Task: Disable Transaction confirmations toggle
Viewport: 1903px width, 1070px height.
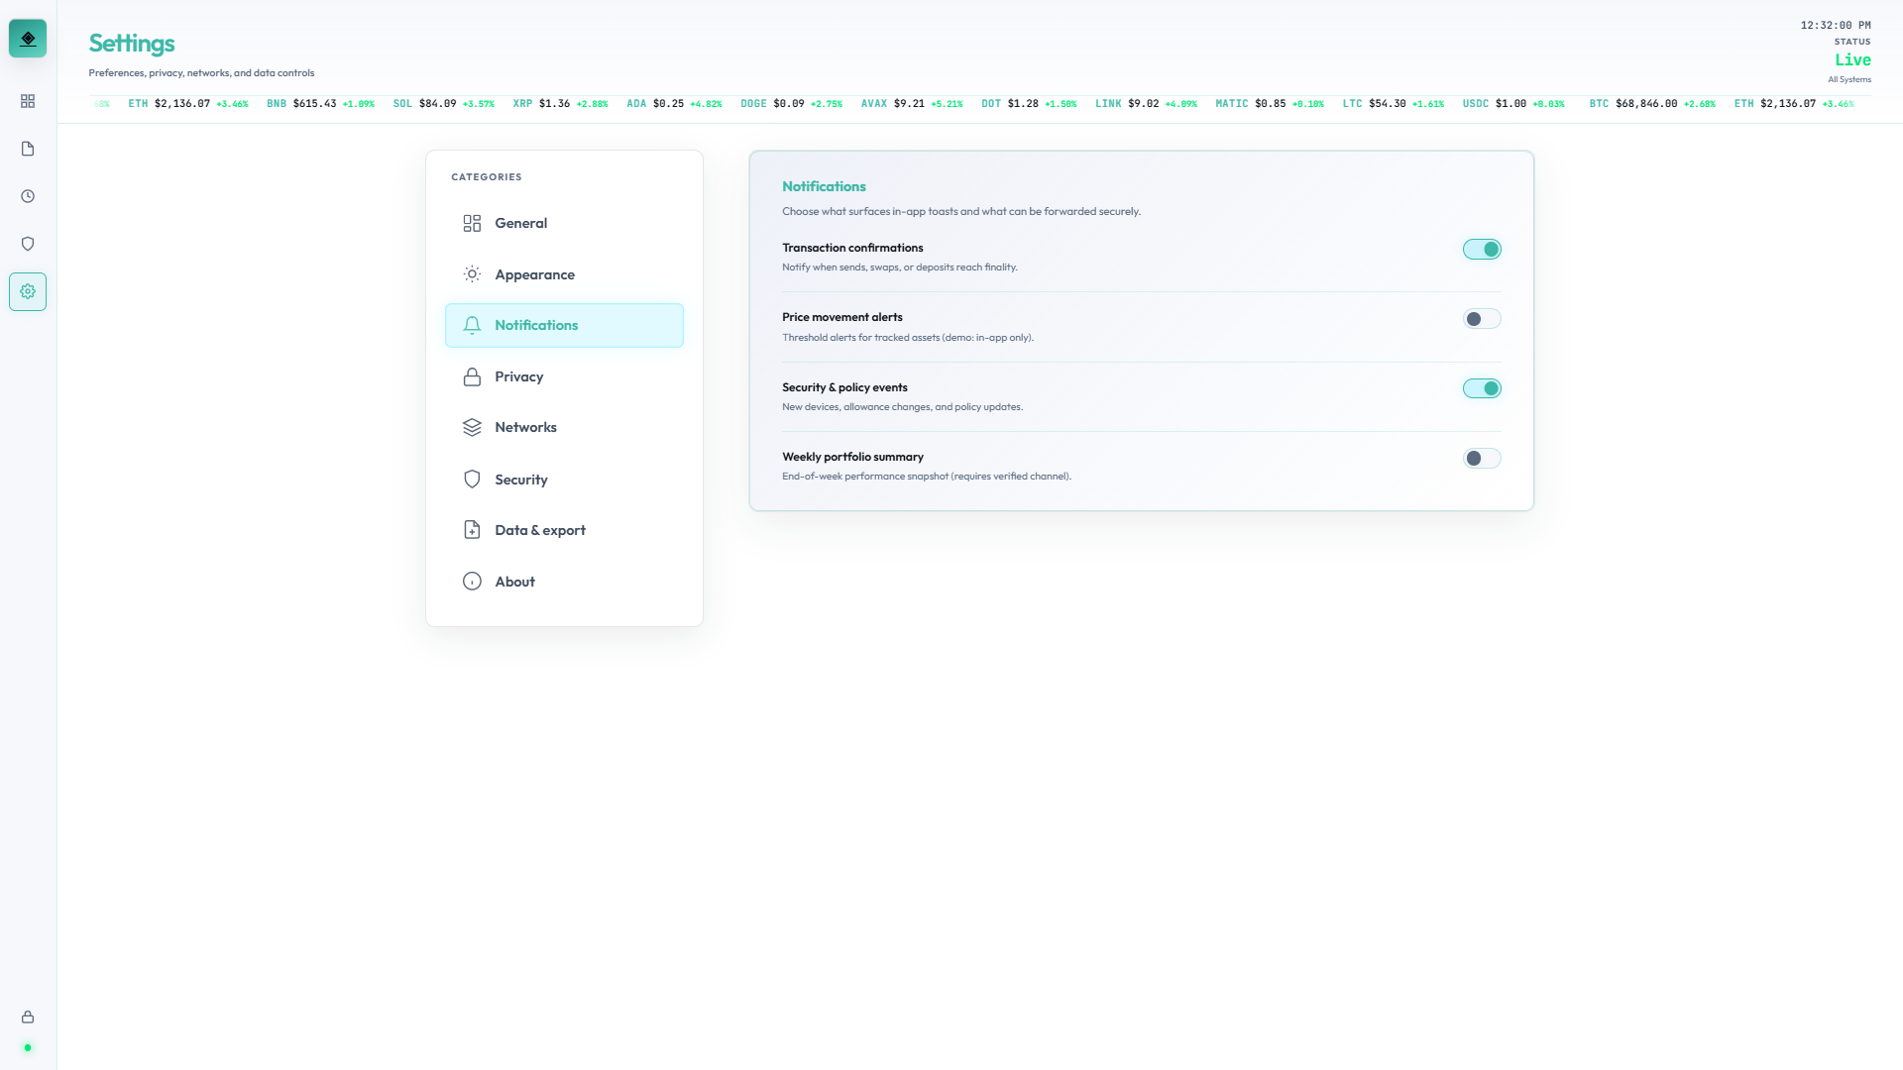Action: tap(1482, 250)
